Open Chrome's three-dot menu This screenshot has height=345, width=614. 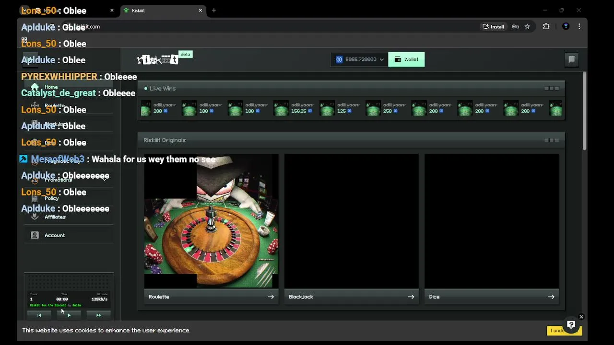click(579, 26)
